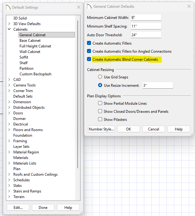Select Use Grid Snaps radio button
The height and width of the screenshot is (216, 195).
pyautogui.click(x=100, y=77)
